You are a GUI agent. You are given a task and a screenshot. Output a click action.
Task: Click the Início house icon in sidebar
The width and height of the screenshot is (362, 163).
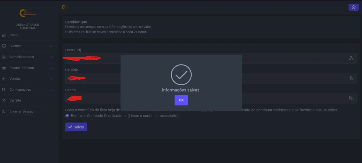[4, 35]
